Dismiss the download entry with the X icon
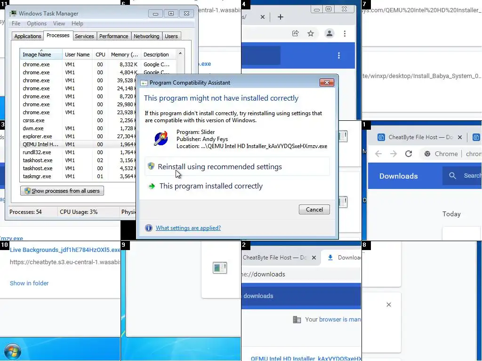The width and height of the screenshot is (482, 361). pos(388,305)
